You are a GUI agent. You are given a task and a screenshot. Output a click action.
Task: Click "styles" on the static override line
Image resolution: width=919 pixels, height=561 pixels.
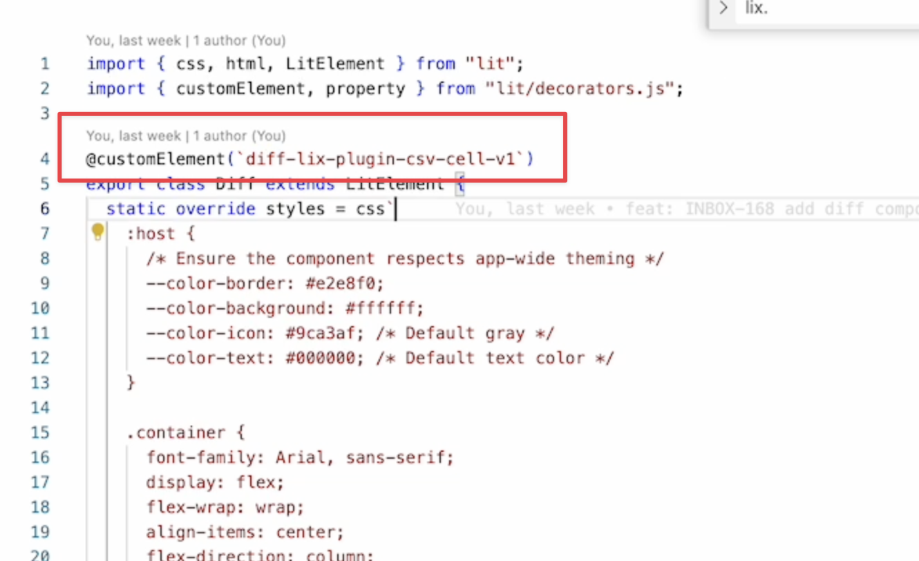(296, 209)
